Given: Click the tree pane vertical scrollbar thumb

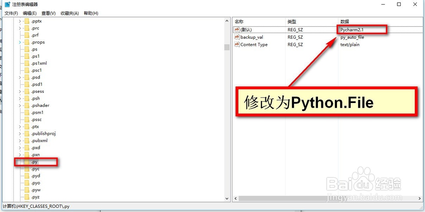Looking at the screenshot, I should point(227,47).
